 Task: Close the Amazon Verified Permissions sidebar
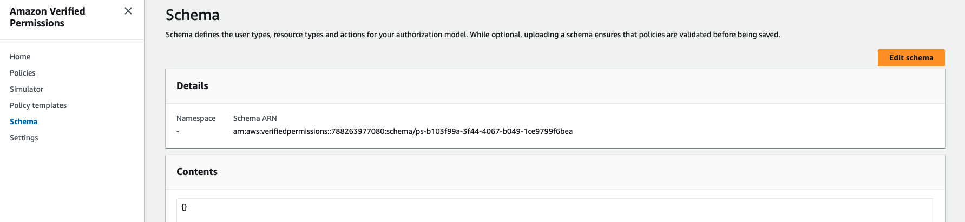pos(128,11)
